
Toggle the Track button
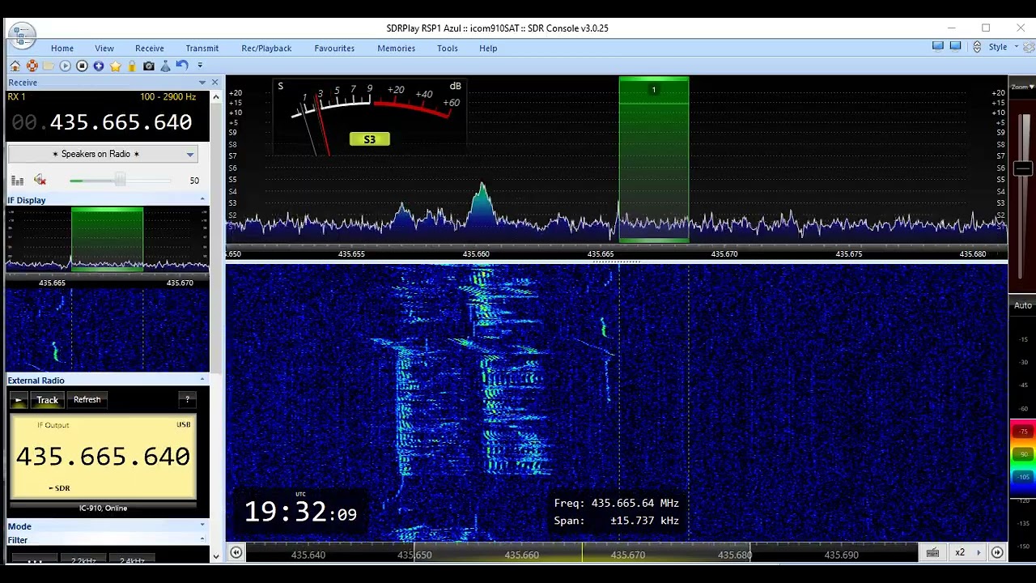point(47,400)
